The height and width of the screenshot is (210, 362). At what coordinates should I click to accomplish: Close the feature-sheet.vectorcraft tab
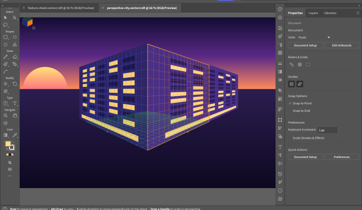click(x=24, y=8)
